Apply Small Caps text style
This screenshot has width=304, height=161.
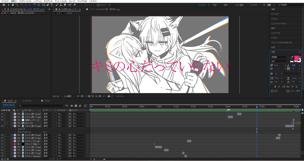pyautogui.click(x=288, y=87)
